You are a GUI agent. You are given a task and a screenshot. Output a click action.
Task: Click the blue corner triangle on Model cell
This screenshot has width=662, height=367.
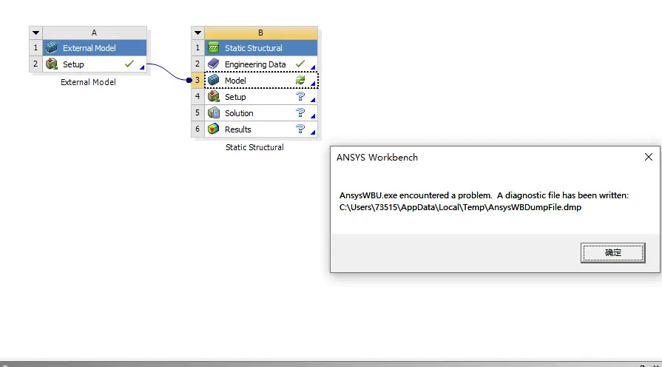tap(314, 84)
